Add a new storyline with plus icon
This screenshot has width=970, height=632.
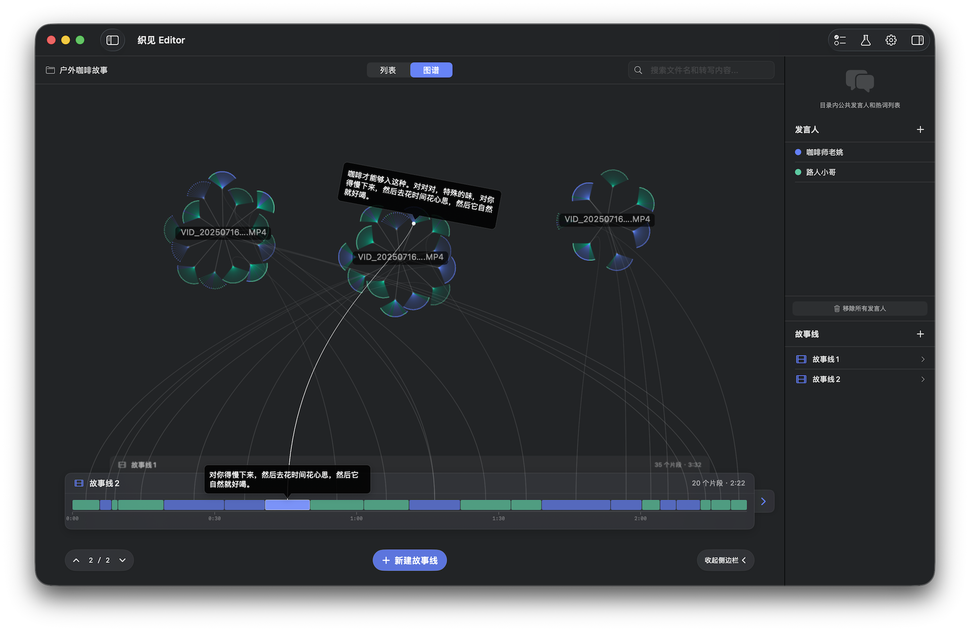click(x=920, y=334)
